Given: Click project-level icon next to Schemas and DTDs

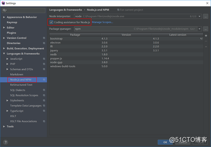Looking at the screenshot, I should point(44,69).
